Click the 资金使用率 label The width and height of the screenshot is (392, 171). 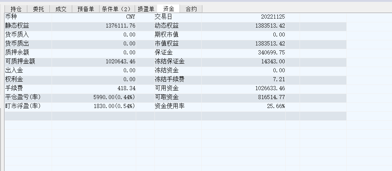[169, 106]
